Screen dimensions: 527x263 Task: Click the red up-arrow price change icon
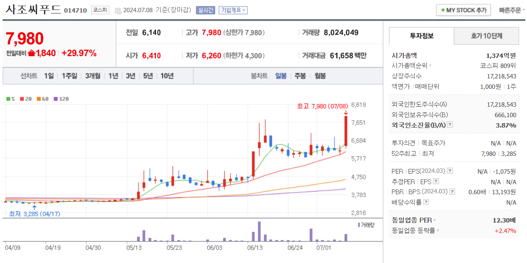click(x=31, y=53)
